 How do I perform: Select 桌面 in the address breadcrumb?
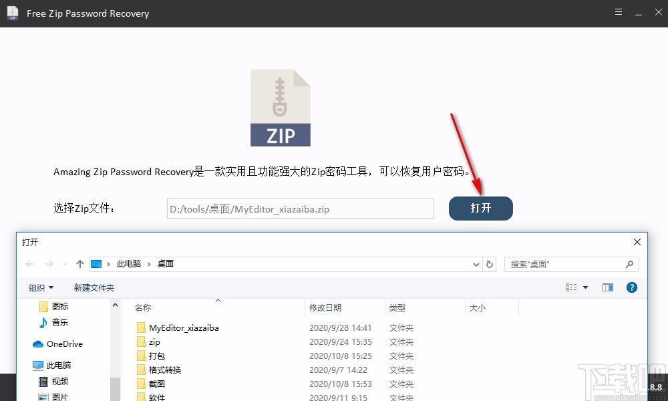[165, 264]
